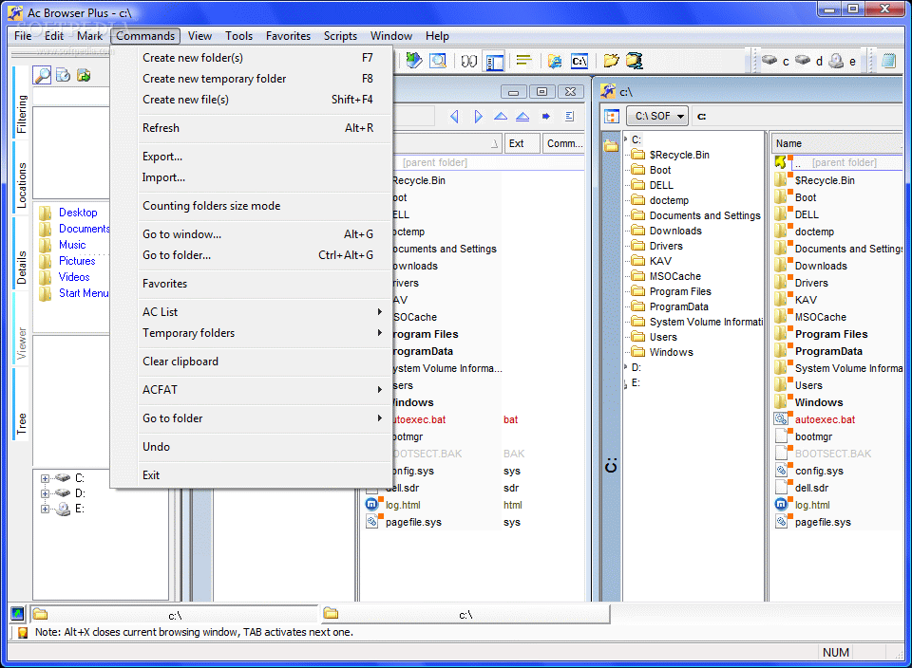Open the Start Menu location link
The image size is (912, 668).
click(x=84, y=293)
